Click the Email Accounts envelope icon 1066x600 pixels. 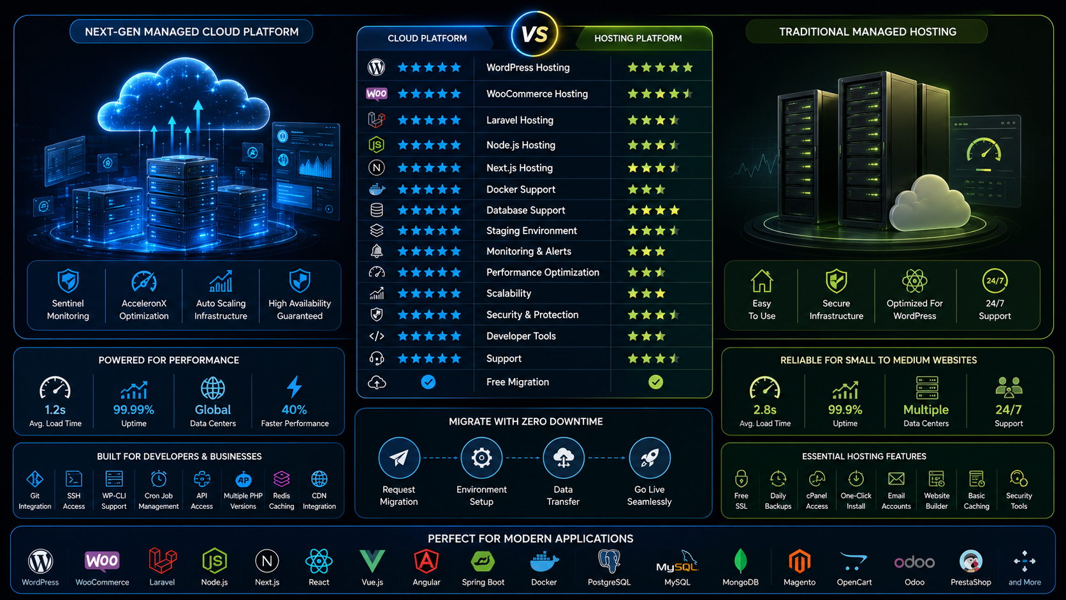tap(896, 478)
